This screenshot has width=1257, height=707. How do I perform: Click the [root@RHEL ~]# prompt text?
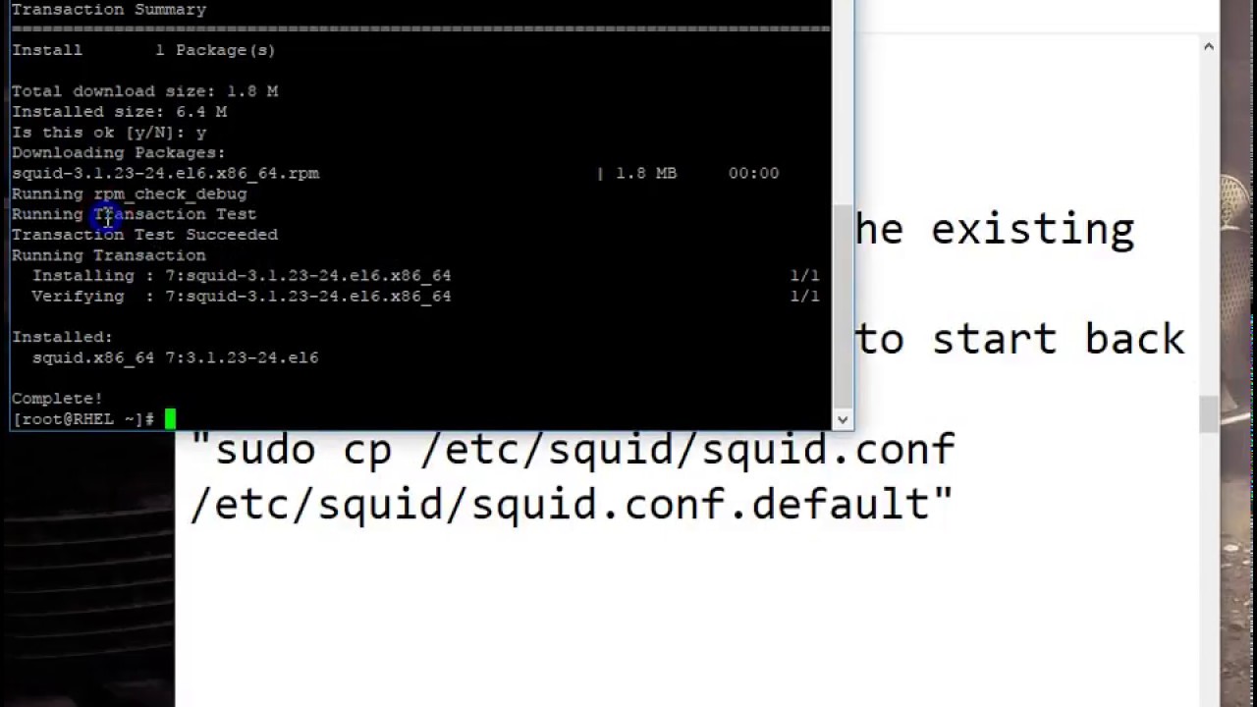click(82, 419)
